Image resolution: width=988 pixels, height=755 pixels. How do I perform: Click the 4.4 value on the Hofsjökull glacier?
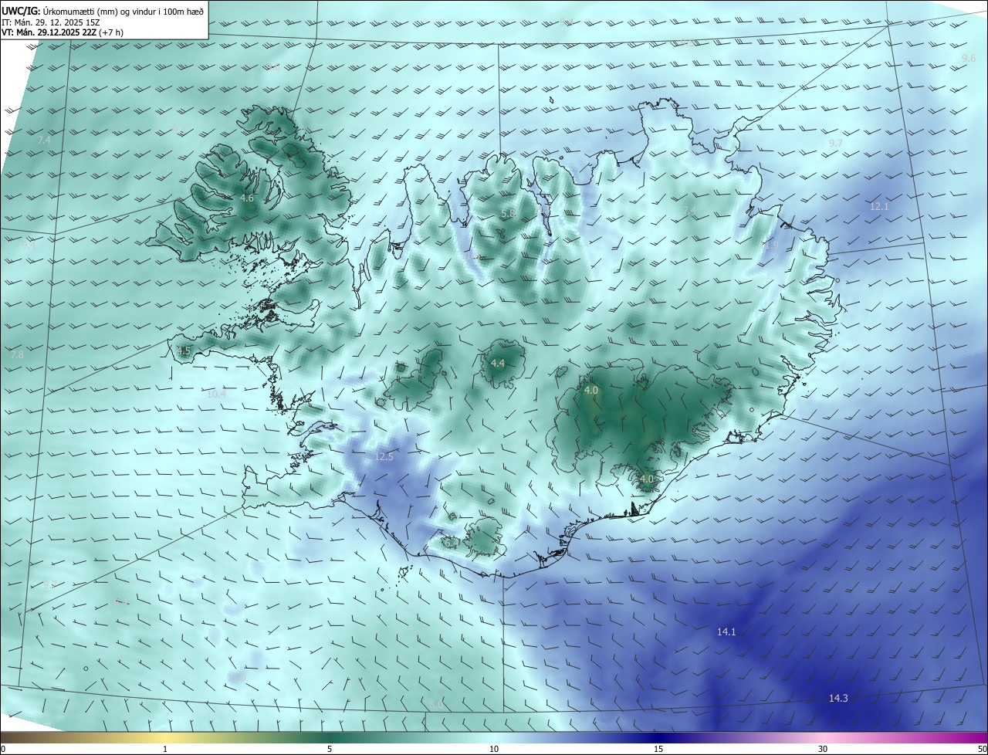click(x=498, y=364)
